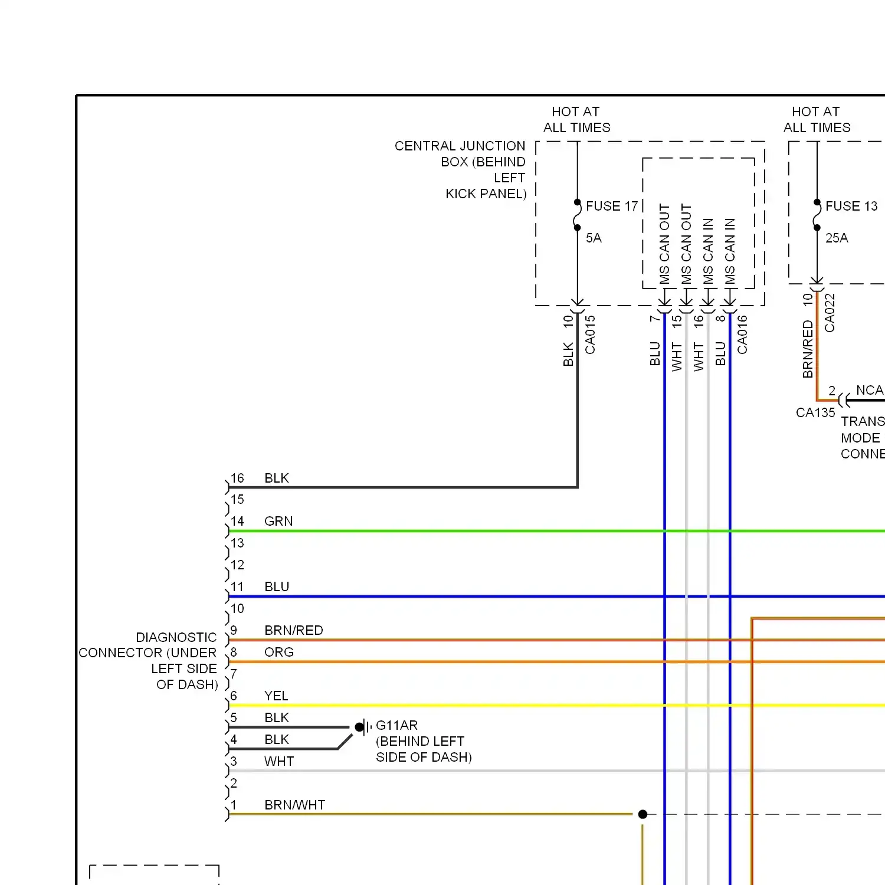Click the FUSE 17 label
The height and width of the screenshot is (885, 885).
point(612,206)
